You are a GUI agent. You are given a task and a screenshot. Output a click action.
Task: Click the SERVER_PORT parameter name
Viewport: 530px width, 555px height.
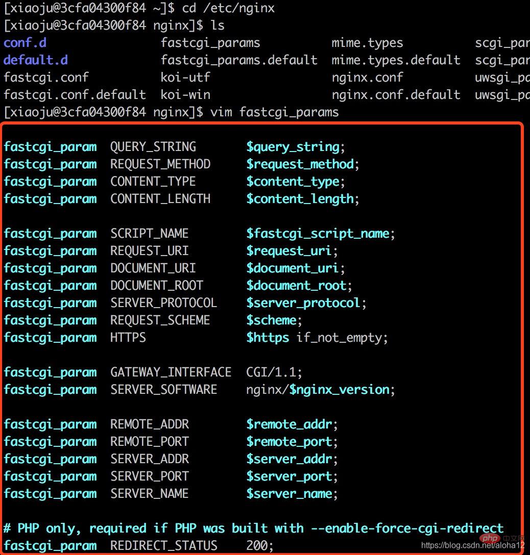point(150,476)
